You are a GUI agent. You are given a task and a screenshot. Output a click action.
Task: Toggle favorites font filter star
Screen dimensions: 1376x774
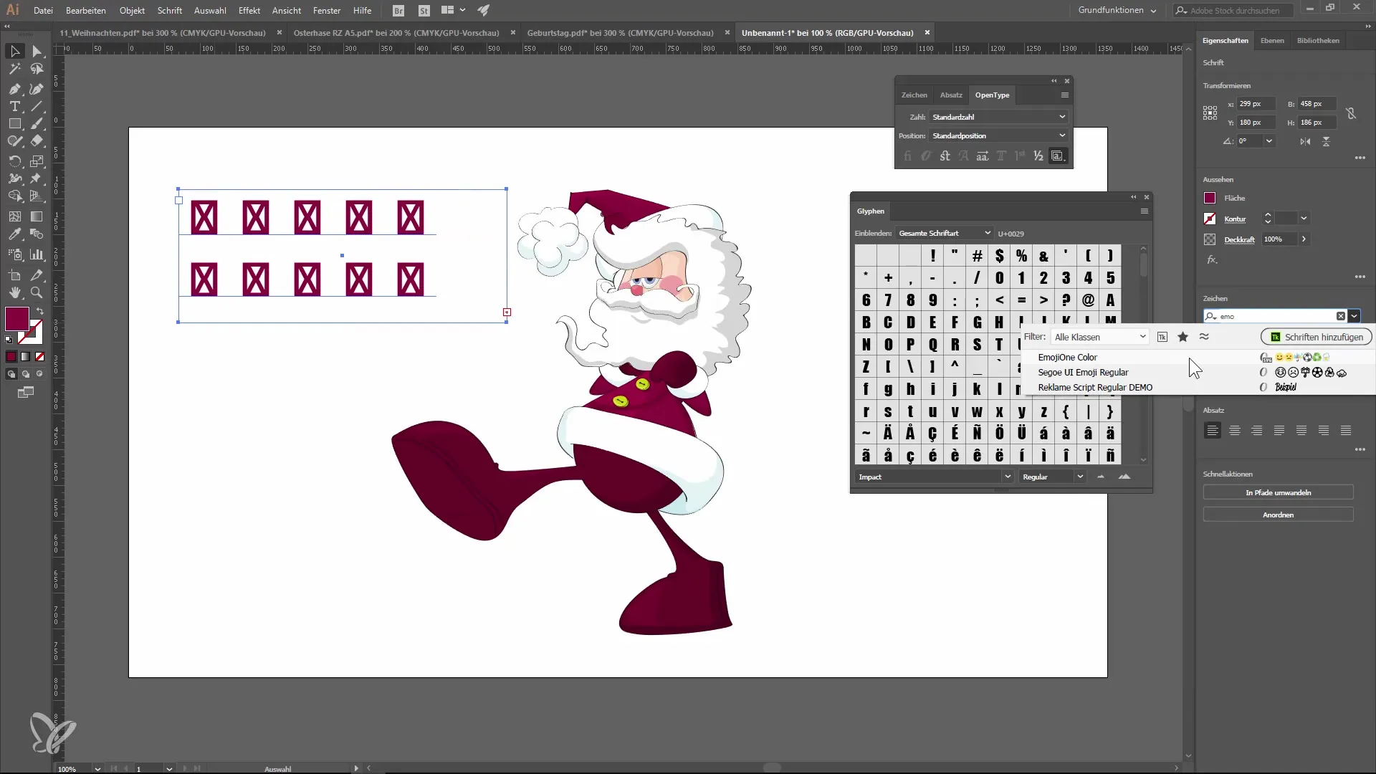tap(1183, 337)
